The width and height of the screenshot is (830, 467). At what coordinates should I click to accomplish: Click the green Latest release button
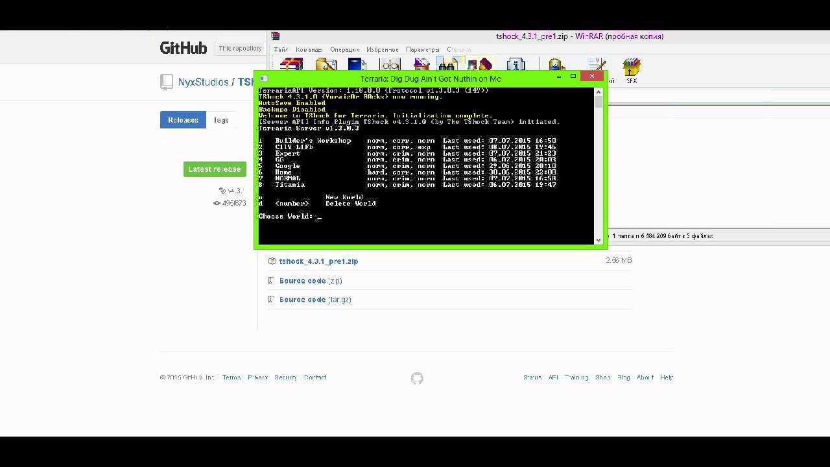pos(215,169)
